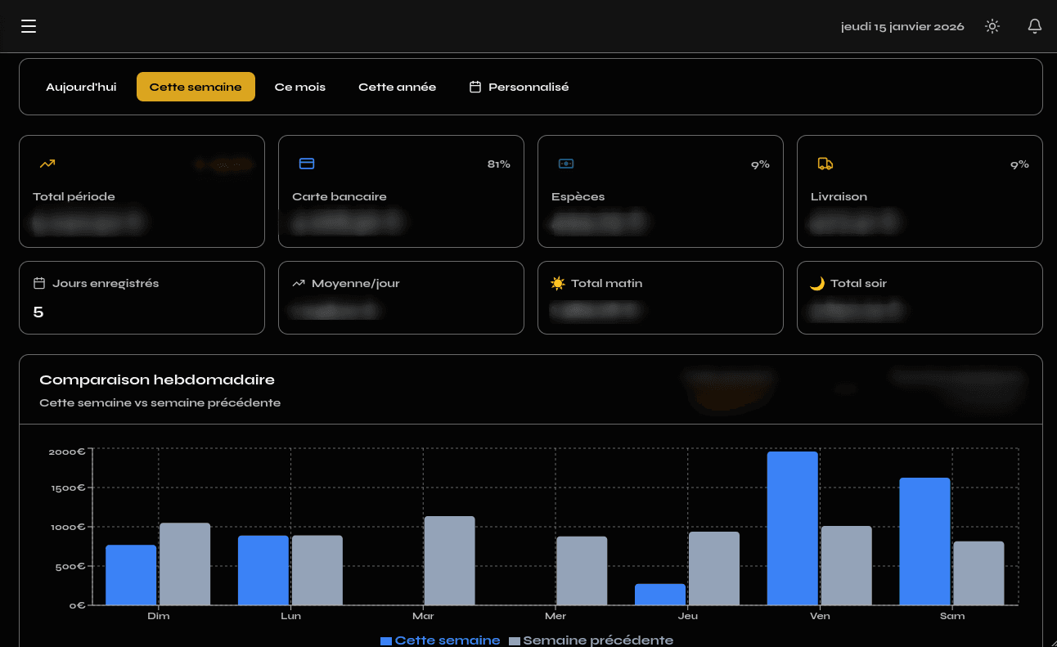Click the delivery truck icon in Livraison
1057x647 pixels.
[x=825, y=164]
